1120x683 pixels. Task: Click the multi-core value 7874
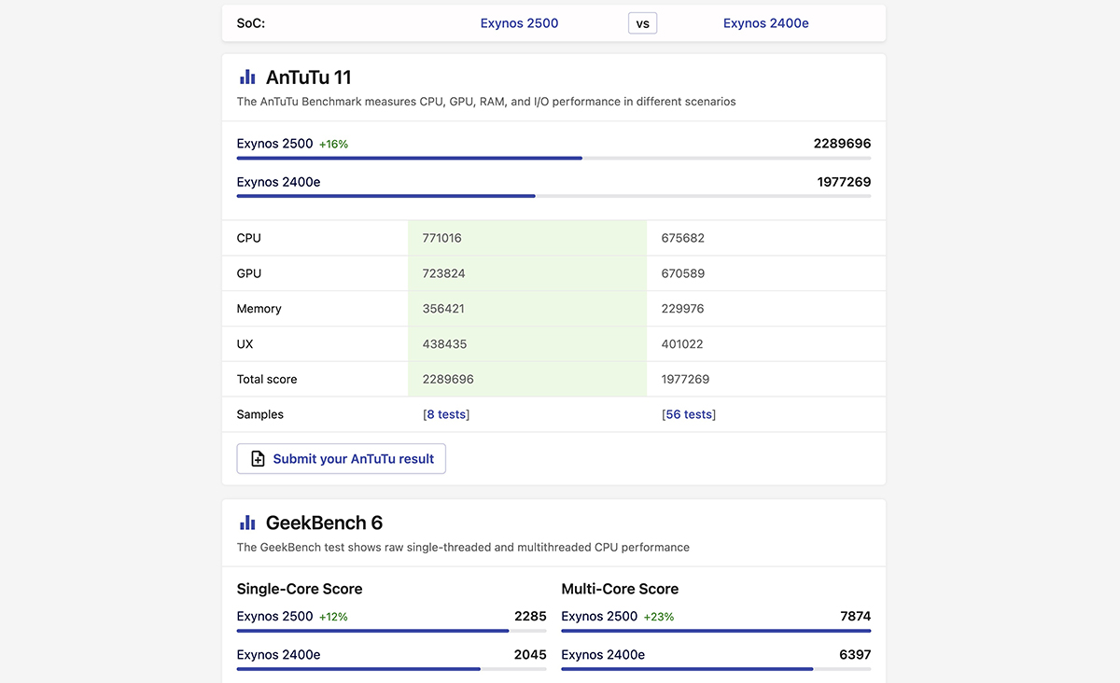point(855,617)
